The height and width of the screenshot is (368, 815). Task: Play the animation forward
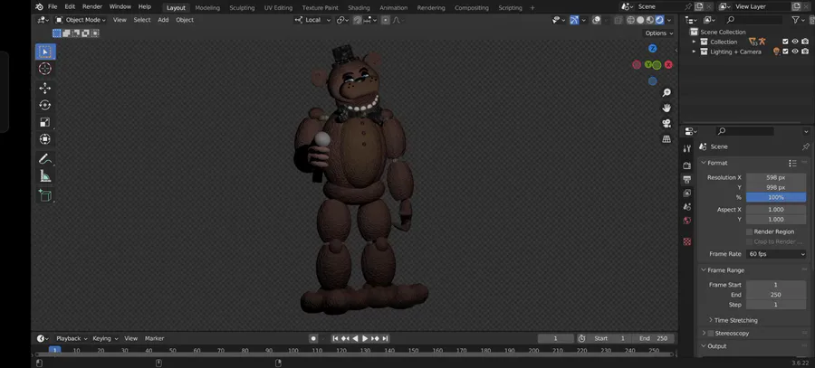pos(365,338)
